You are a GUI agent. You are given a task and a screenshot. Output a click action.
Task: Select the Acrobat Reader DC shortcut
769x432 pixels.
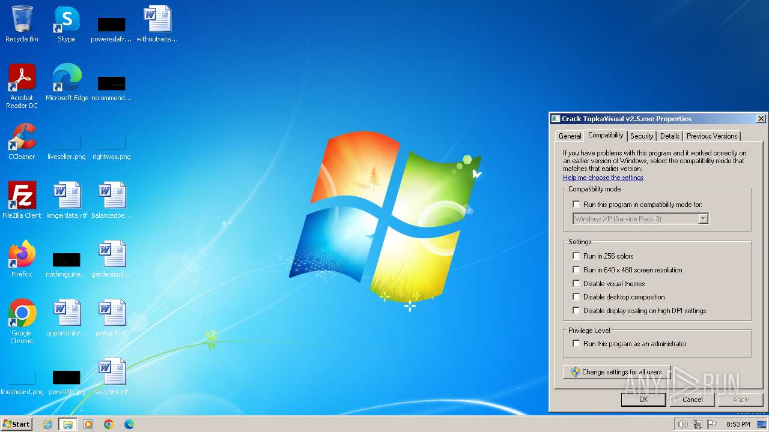click(22, 86)
